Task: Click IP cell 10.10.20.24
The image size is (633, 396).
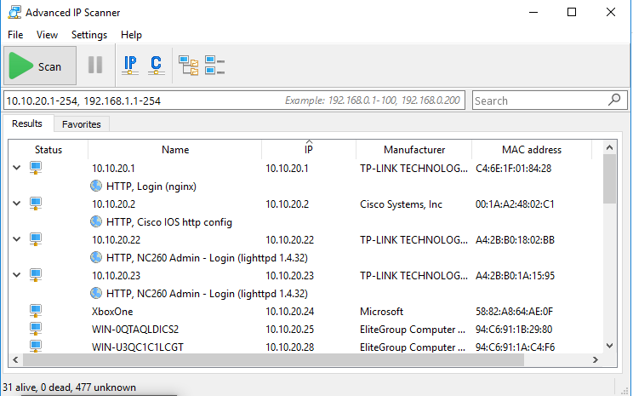Action: 290,311
